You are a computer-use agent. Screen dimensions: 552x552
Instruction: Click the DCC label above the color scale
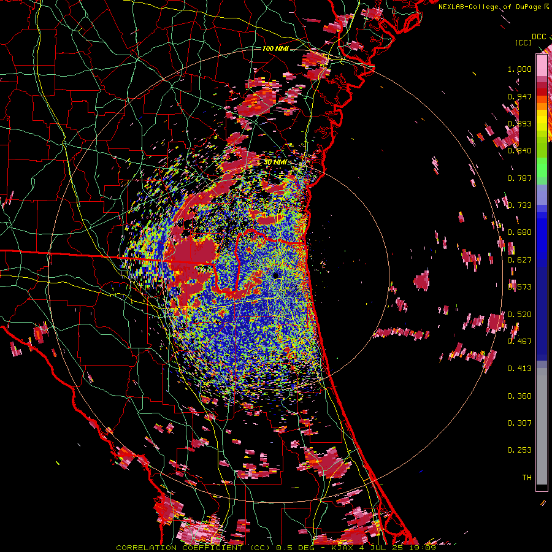coord(539,37)
